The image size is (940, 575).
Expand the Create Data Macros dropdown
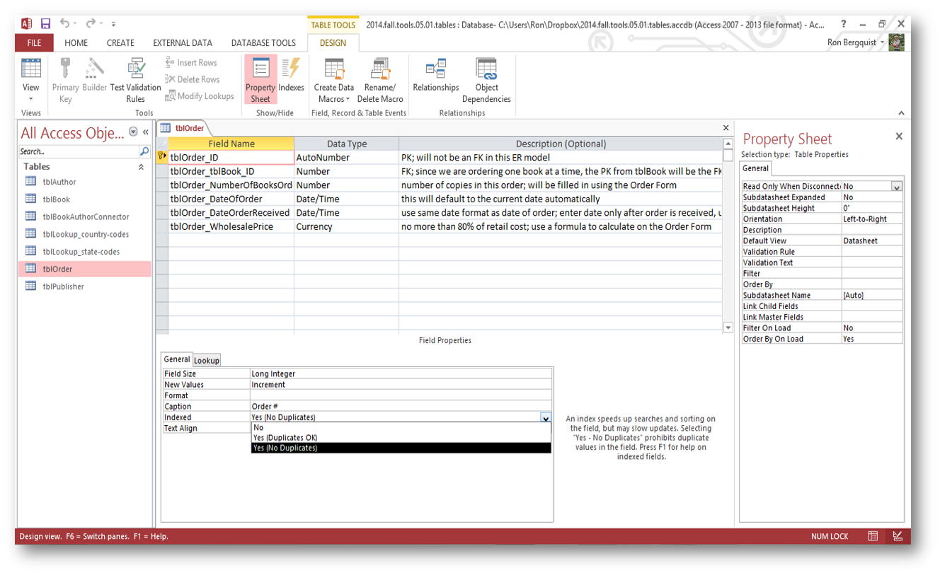tap(334, 99)
